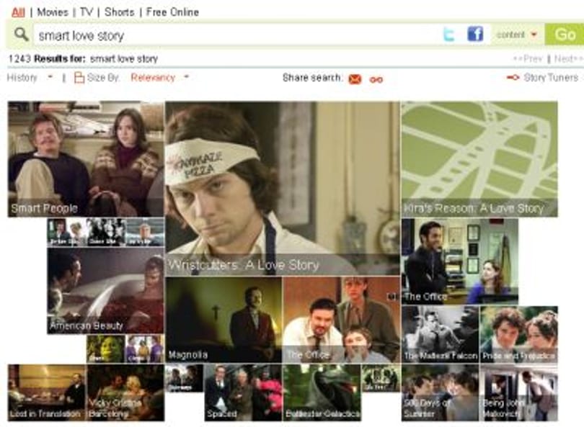Switch to the Free Online tab
This screenshot has height=427, width=584.
(172, 12)
